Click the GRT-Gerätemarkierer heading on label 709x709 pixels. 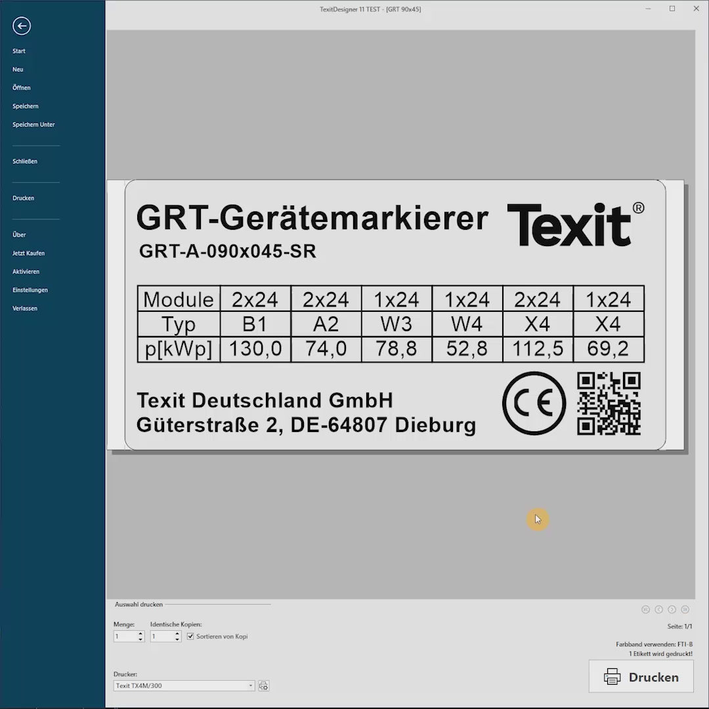pos(312,218)
